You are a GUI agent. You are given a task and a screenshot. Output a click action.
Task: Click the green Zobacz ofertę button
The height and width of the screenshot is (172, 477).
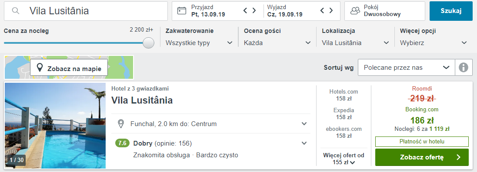[x=422, y=157]
